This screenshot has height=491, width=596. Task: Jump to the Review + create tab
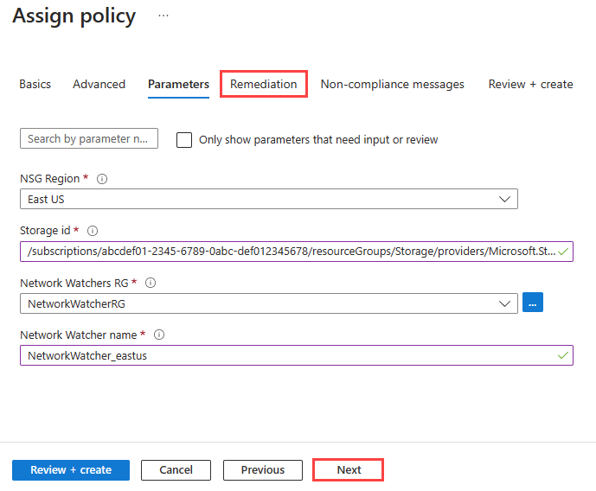(530, 84)
